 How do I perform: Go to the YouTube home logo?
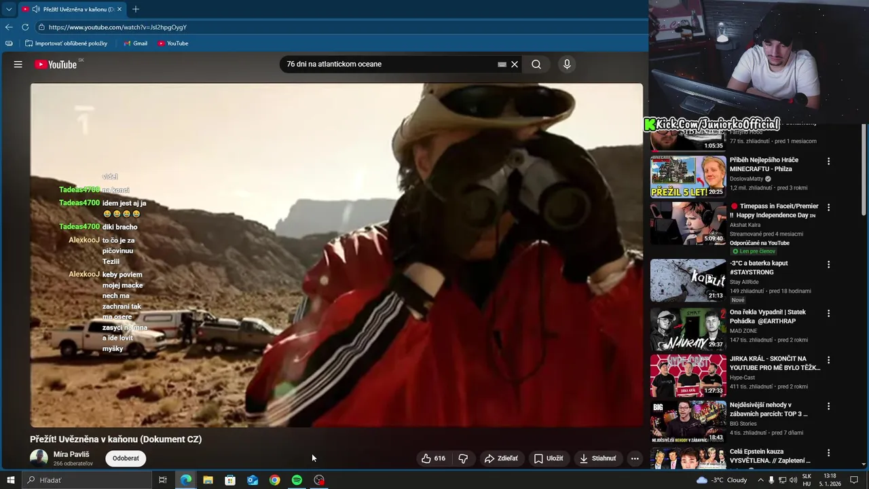pyautogui.click(x=56, y=65)
